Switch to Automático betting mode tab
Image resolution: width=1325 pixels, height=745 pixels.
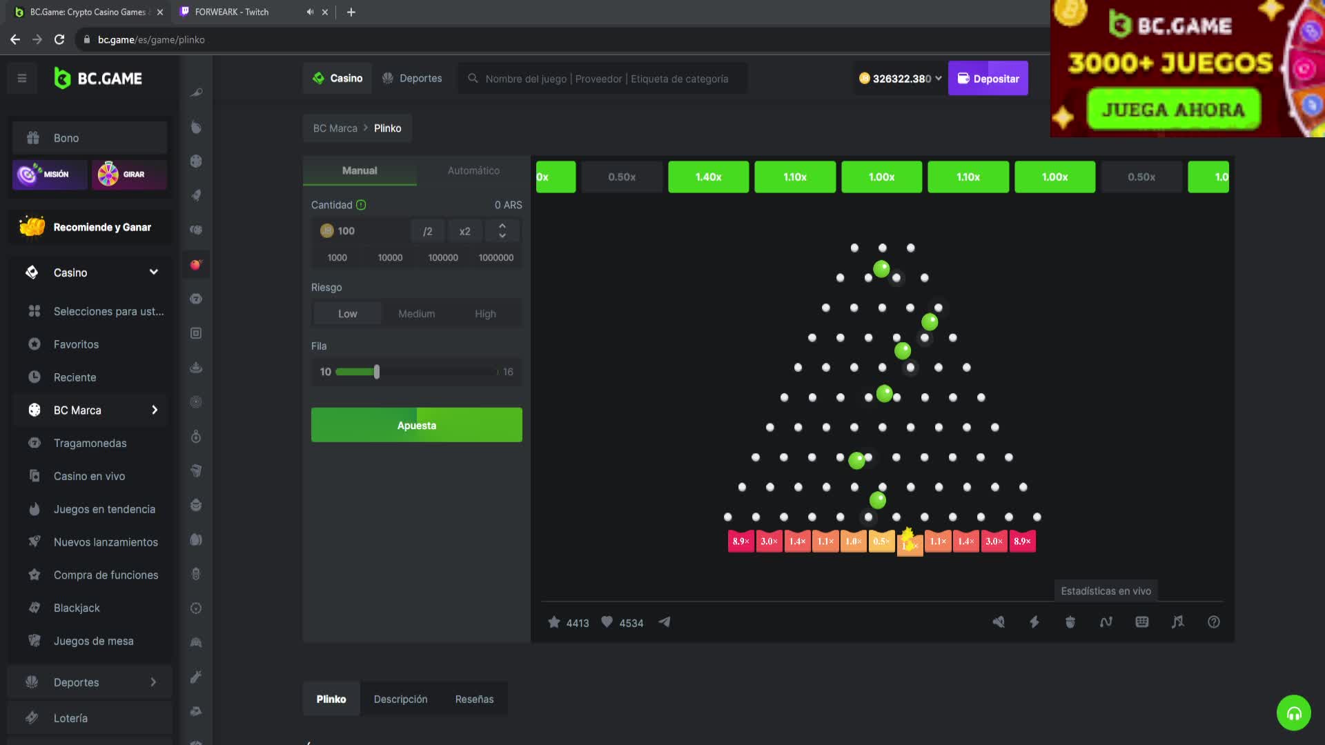[473, 170]
